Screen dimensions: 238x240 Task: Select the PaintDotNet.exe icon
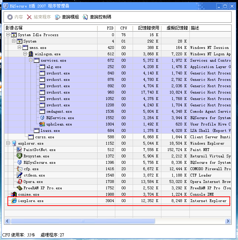pyautogui.click(x=19, y=150)
